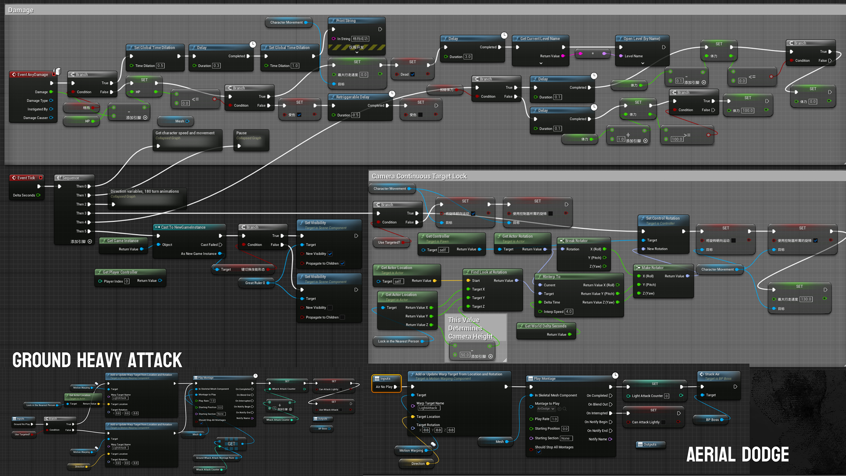Click the Make Rotator node icon

[x=638, y=268]
